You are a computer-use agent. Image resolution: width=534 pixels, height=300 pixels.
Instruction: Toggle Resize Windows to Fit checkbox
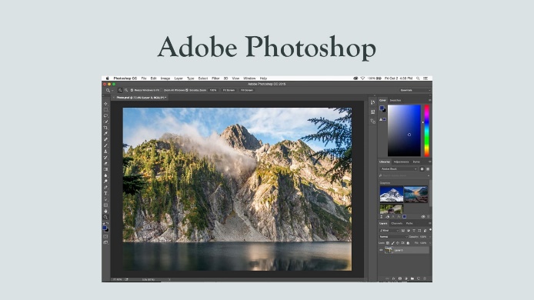pyautogui.click(x=132, y=90)
